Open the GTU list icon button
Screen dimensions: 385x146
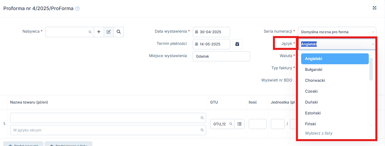(x=239, y=124)
